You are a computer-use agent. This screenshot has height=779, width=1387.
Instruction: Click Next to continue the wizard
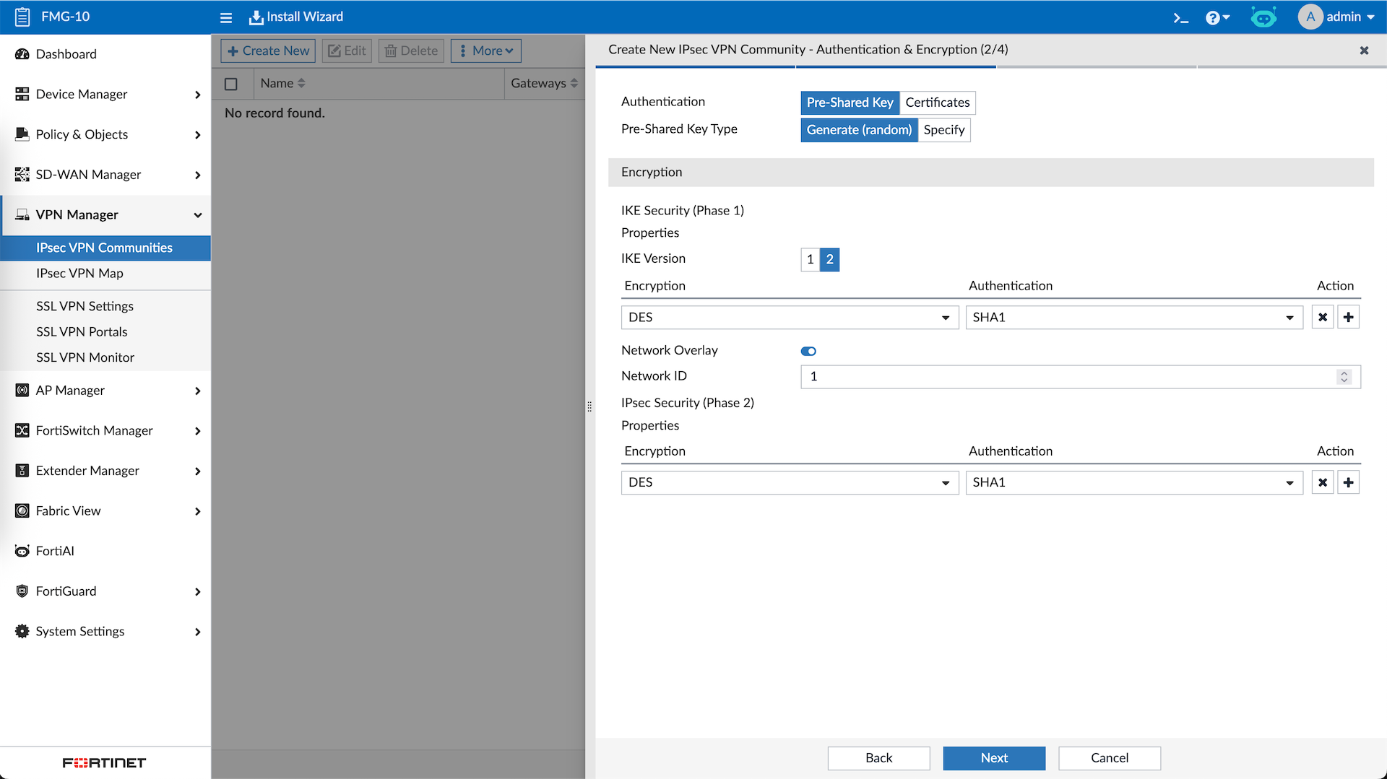coord(993,758)
